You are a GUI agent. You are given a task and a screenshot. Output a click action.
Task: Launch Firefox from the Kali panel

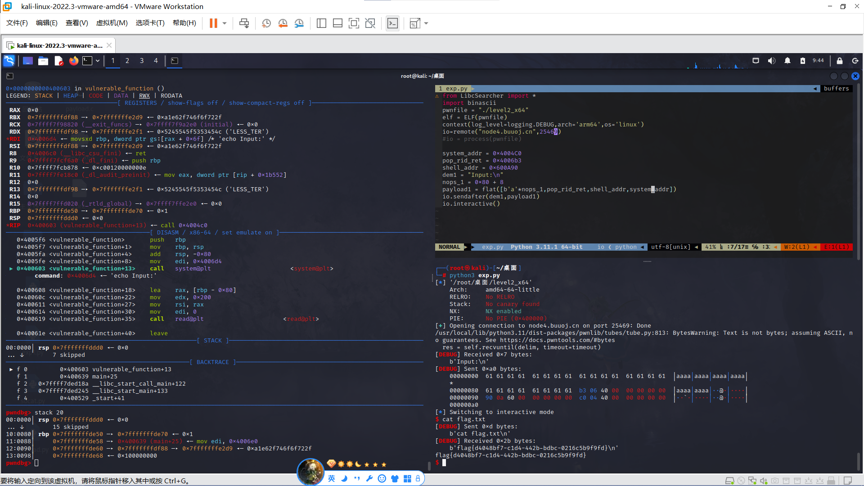[x=74, y=61]
